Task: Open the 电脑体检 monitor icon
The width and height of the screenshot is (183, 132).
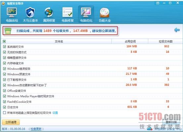Action: 12,12
